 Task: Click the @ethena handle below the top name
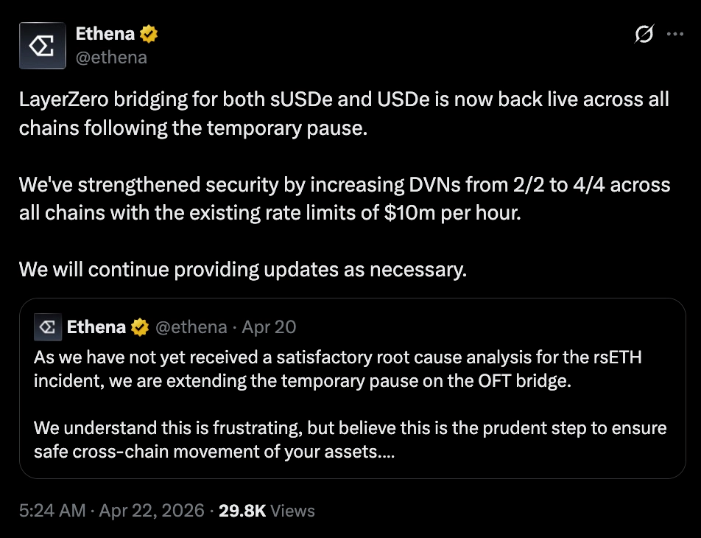tap(112, 57)
